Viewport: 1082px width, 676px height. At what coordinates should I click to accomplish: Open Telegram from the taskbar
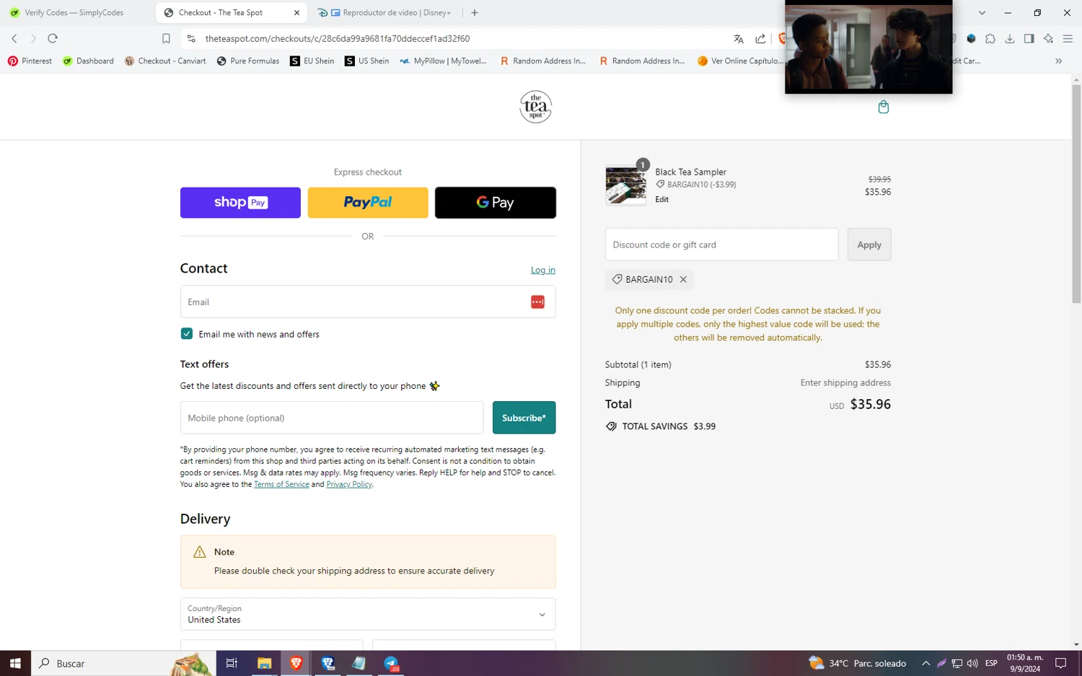(x=391, y=663)
